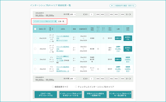Select the インターンシップ&キャリア一覧 tab
Image resolution: width=166 pixels, height=102 pixels.
coord(45,21)
